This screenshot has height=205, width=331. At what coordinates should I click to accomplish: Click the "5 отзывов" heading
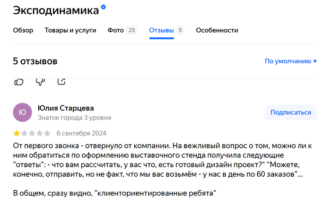tap(35, 61)
